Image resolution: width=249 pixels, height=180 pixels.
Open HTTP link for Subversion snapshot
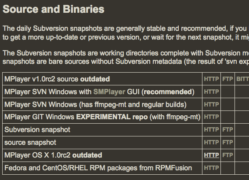[x=211, y=129]
